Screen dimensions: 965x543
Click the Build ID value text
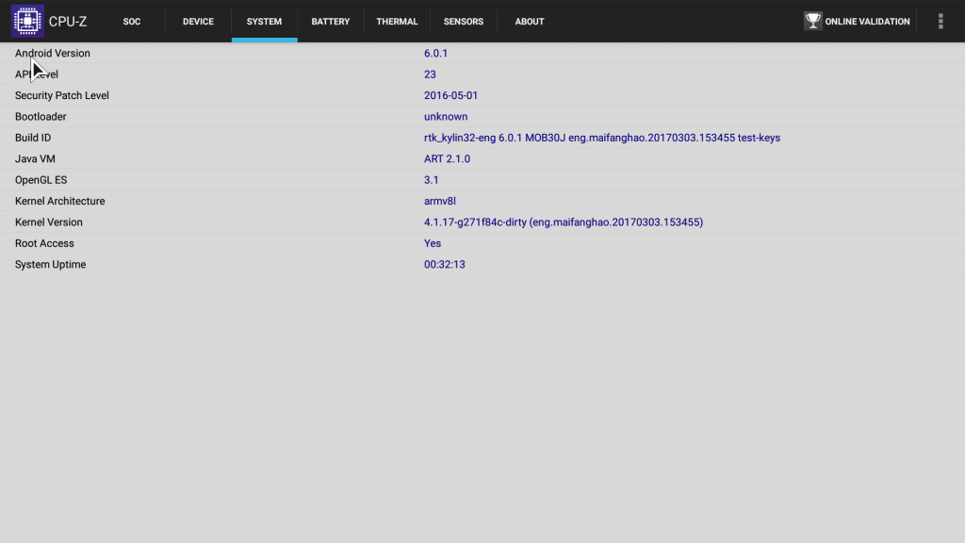tap(601, 138)
